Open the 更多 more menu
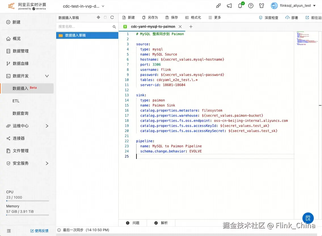The width and height of the screenshot is (322, 236). point(215,18)
